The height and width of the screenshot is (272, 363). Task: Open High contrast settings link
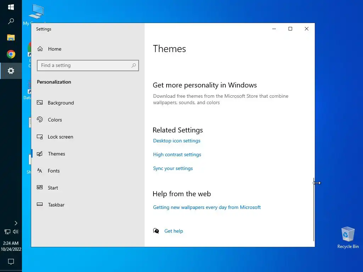click(x=177, y=155)
